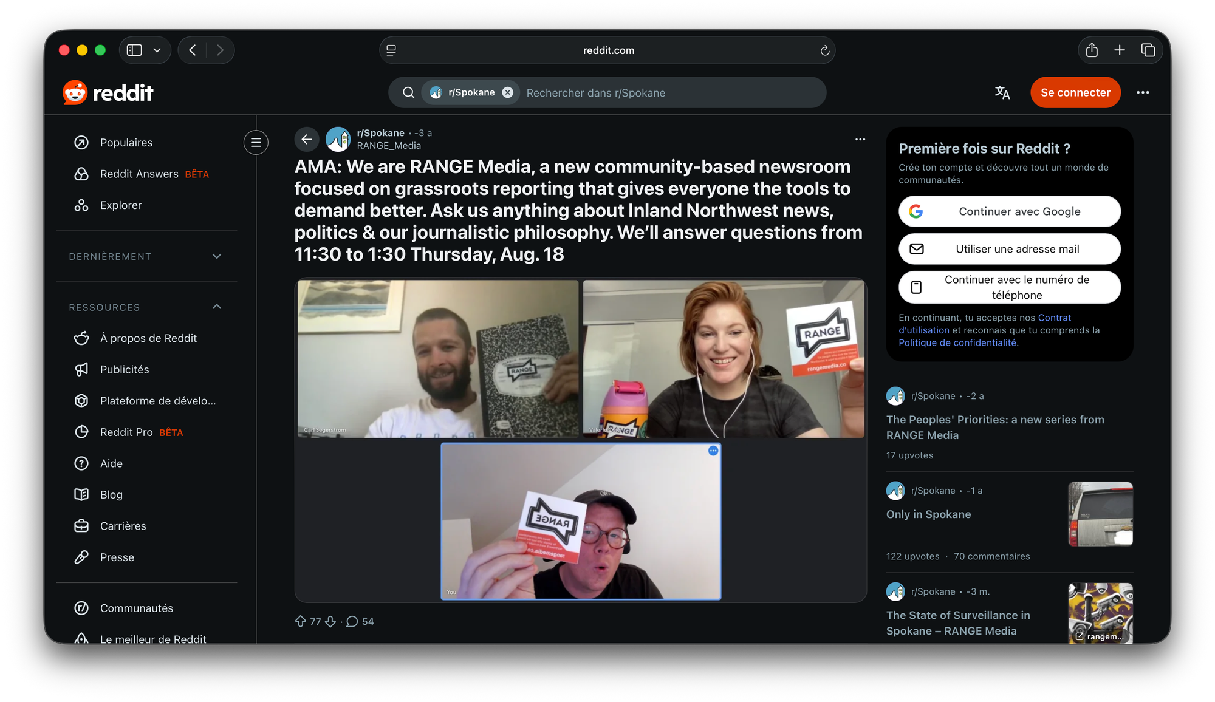Image resolution: width=1215 pixels, height=702 pixels.
Task: Reload the reddit.com page
Action: [x=824, y=50]
